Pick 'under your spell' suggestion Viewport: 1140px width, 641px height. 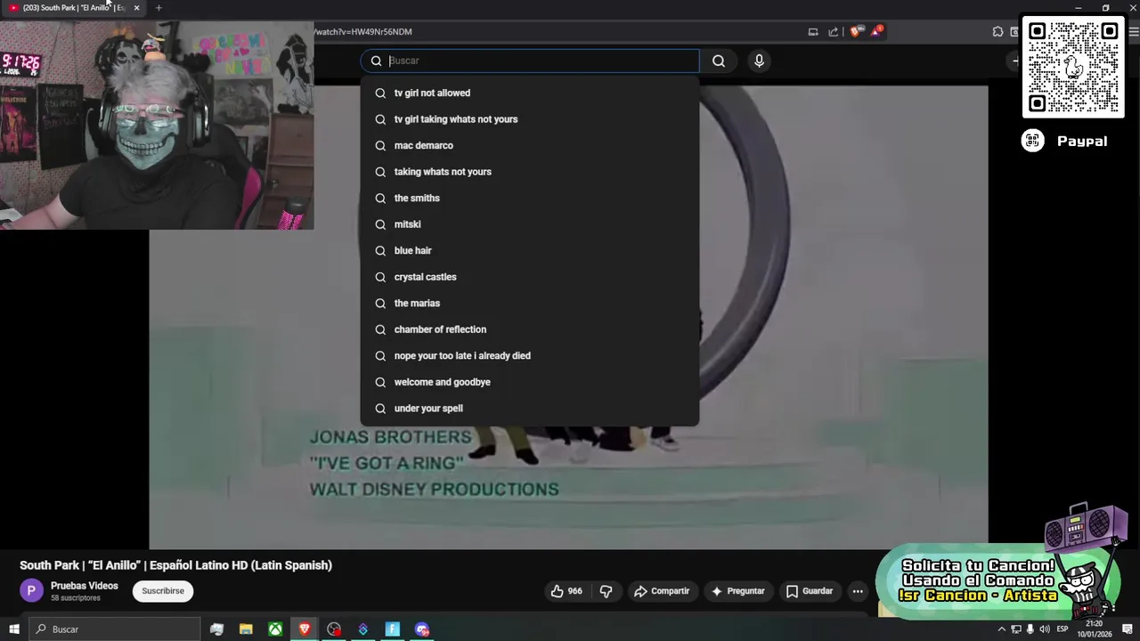[x=530, y=408]
